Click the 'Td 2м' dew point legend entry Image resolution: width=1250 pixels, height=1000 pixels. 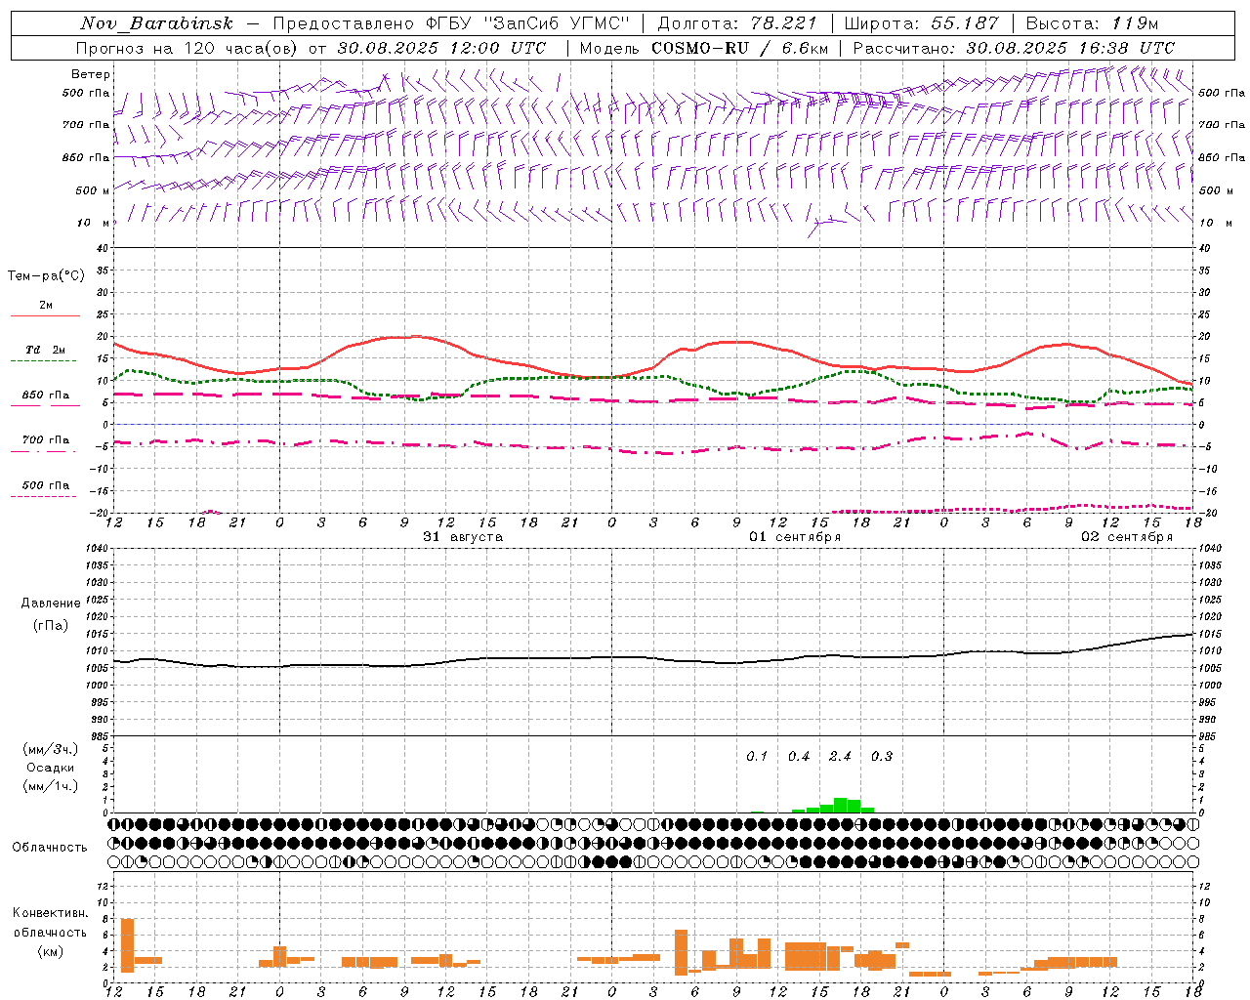[46, 350]
